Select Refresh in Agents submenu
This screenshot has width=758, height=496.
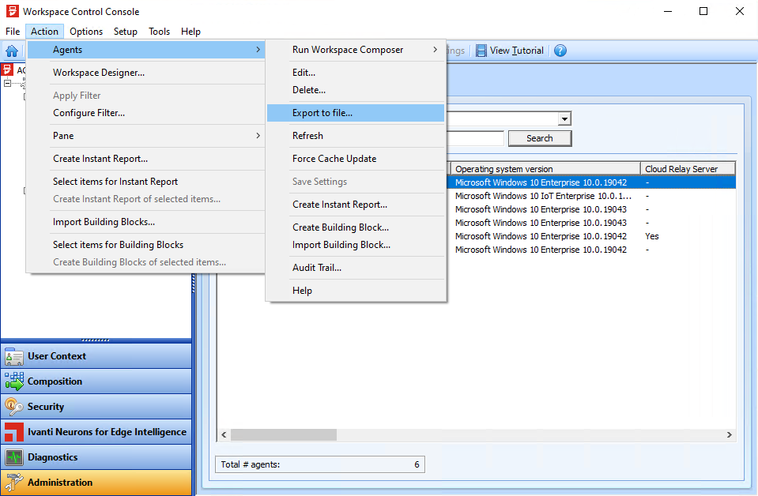356,136
